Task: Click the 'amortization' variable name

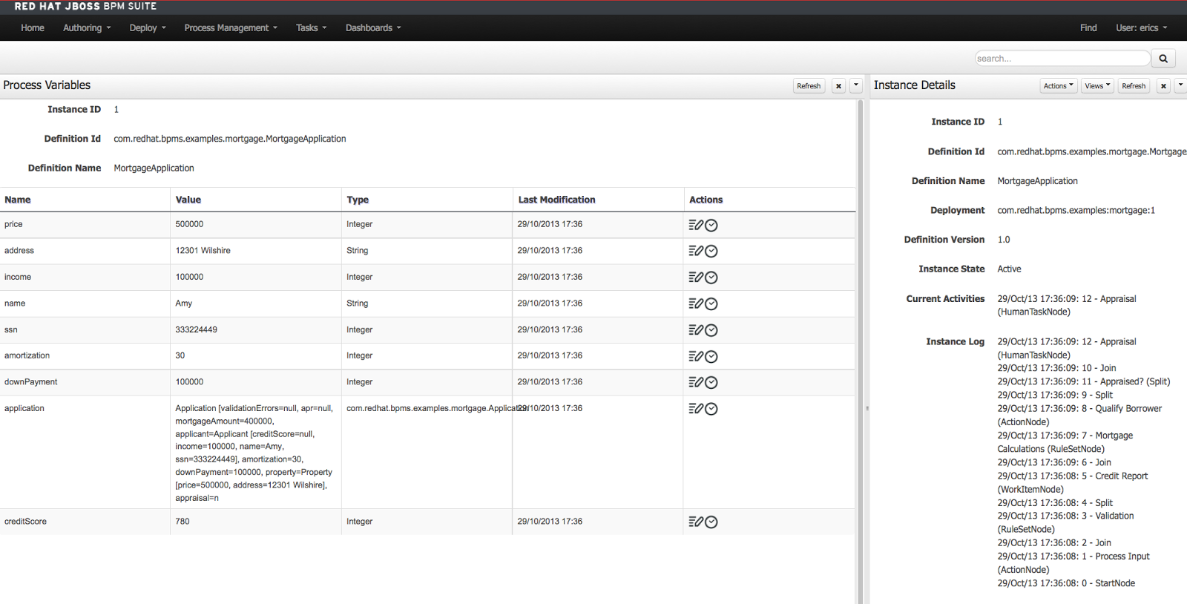Action: click(x=27, y=355)
